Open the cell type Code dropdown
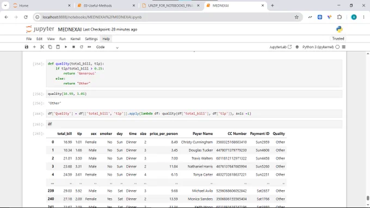This screenshot has width=370, height=208. click(x=107, y=47)
